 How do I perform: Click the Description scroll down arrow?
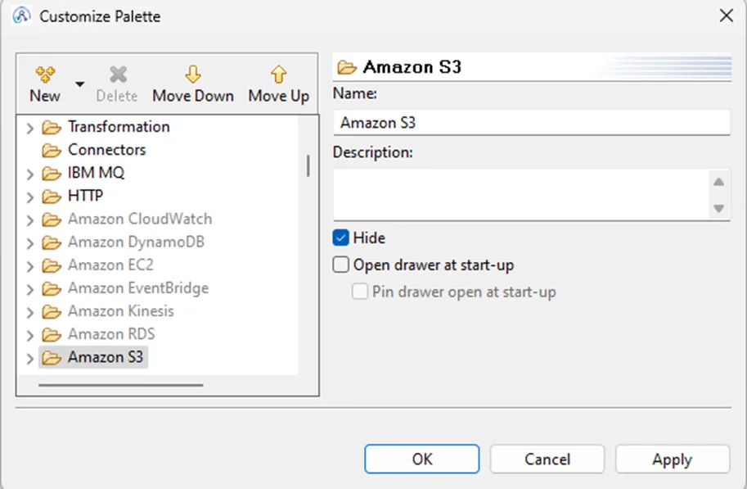coord(719,209)
